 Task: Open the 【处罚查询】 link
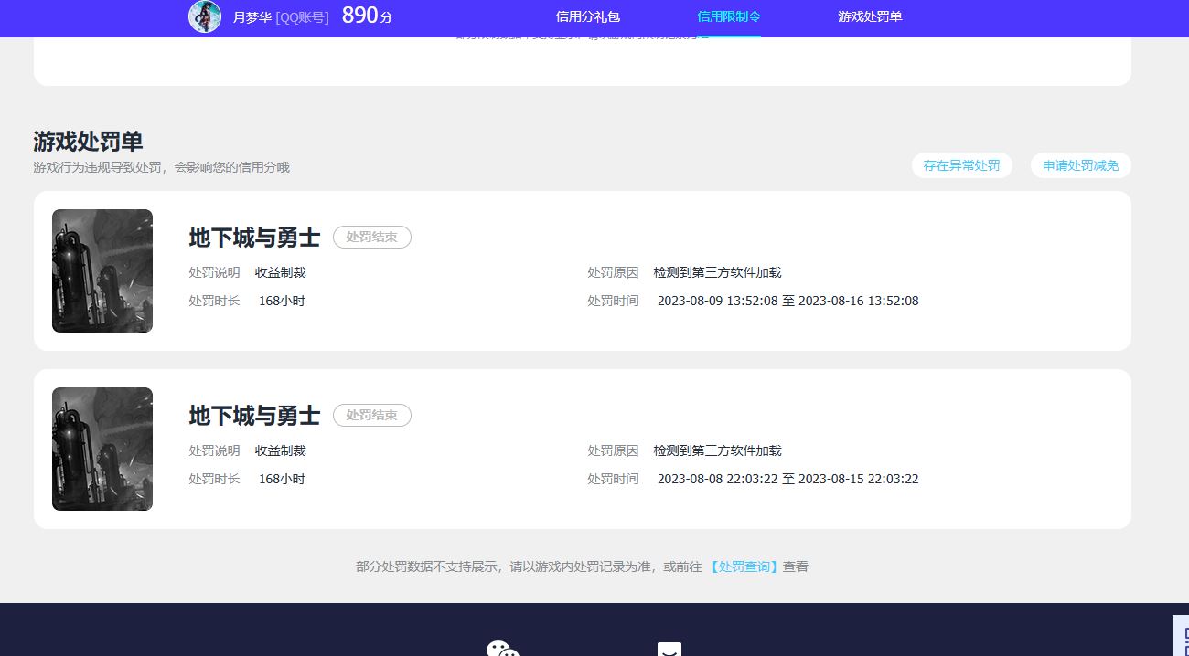[x=744, y=566]
